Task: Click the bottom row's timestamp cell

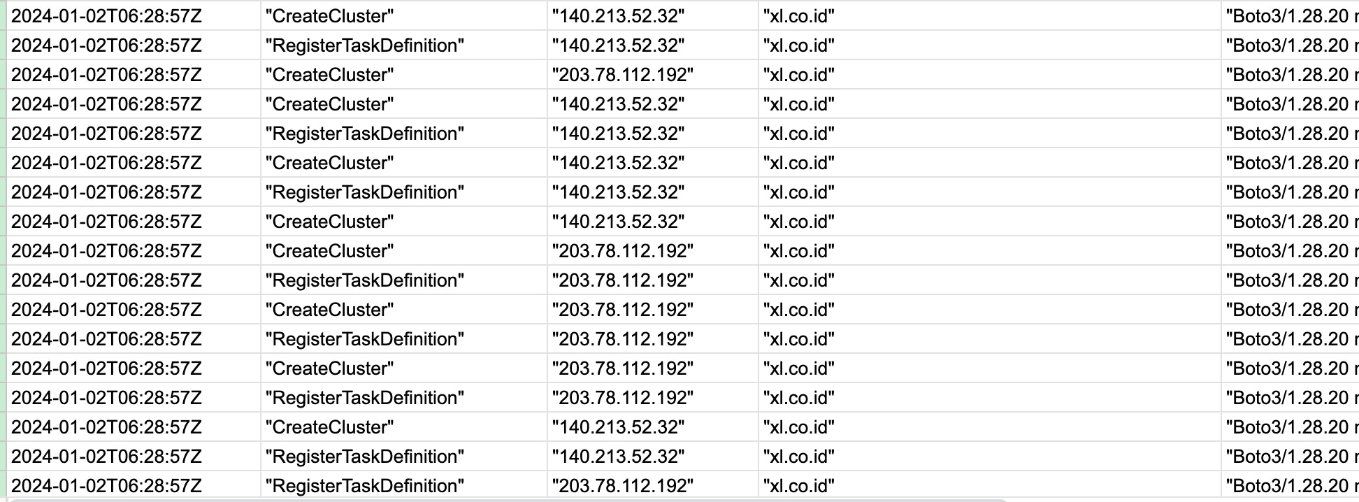Action: [106, 486]
